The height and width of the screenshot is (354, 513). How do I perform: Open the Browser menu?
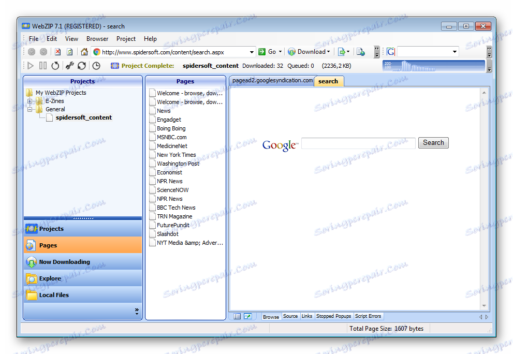97,39
